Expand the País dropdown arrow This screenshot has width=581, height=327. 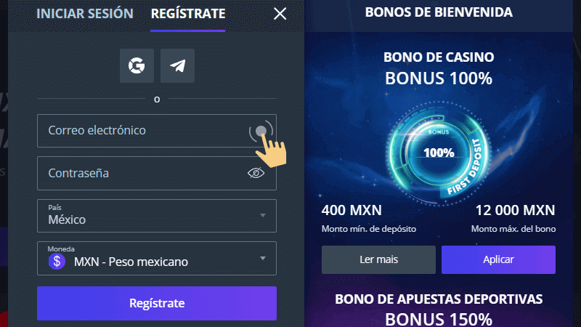click(262, 216)
